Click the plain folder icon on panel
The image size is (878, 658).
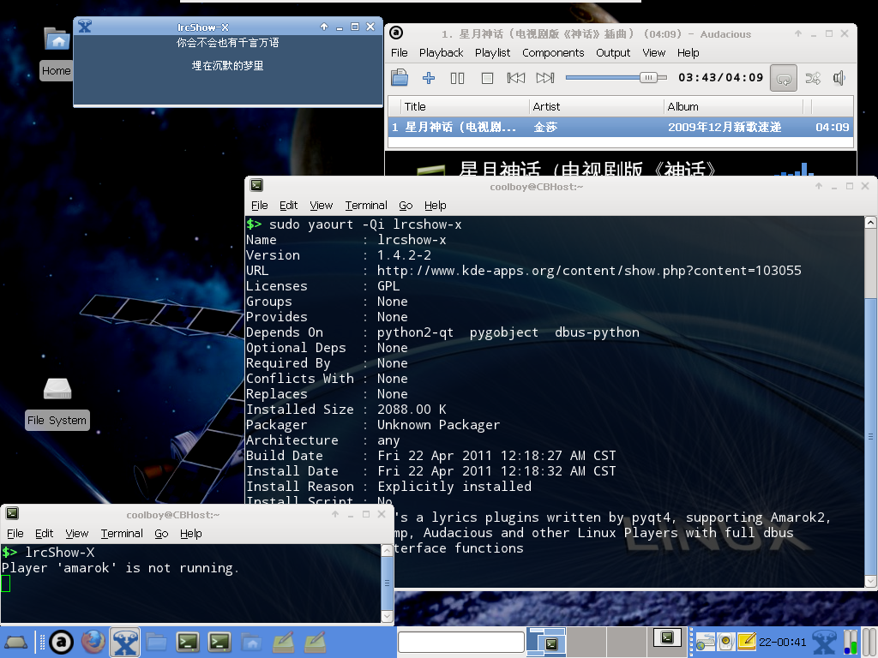click(156, 643)
